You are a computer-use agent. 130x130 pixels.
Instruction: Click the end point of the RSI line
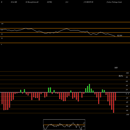coord(115,36)
